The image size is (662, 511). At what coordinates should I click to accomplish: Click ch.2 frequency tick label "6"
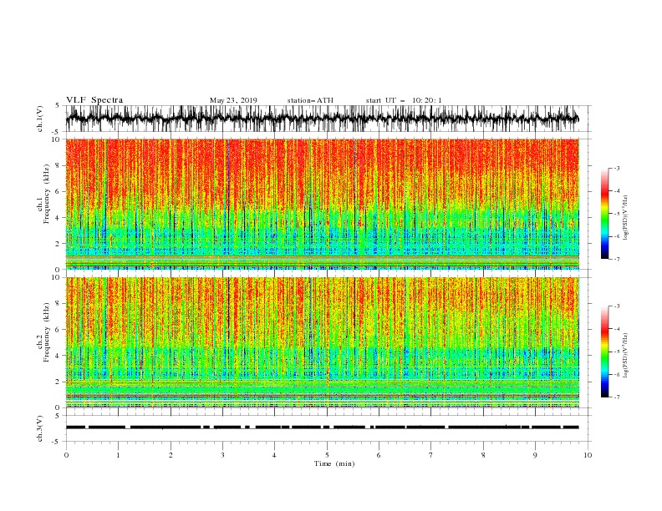coord(59,329)
